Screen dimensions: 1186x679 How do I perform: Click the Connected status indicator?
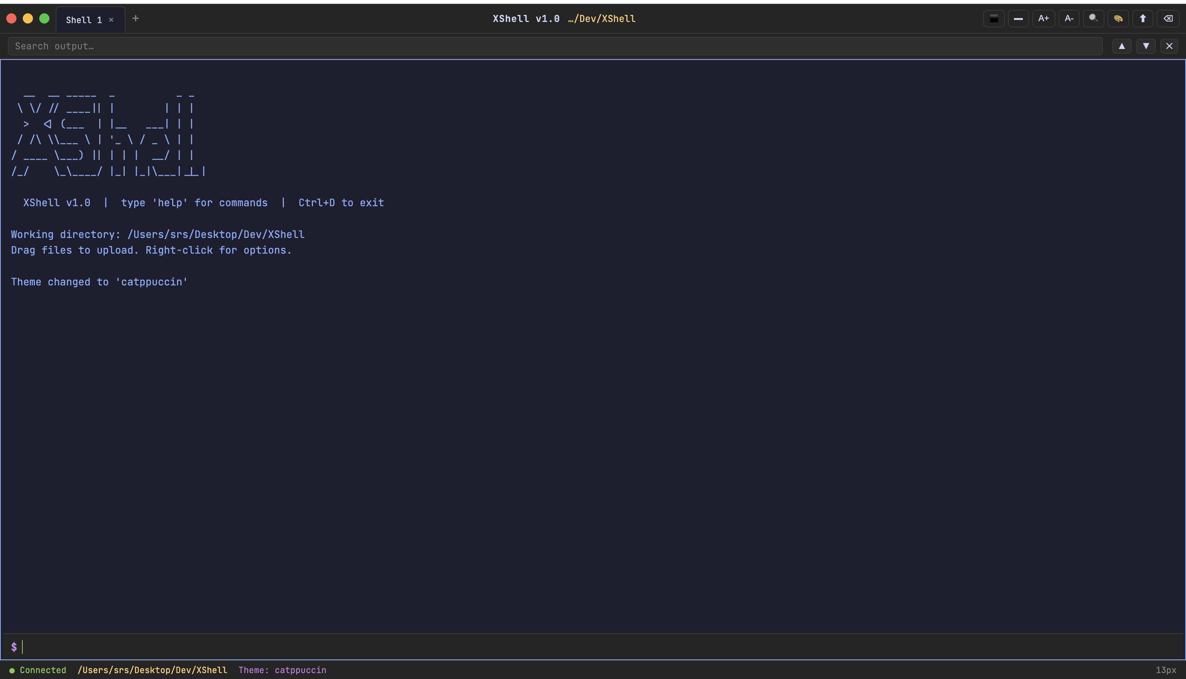tap(38, 670)
